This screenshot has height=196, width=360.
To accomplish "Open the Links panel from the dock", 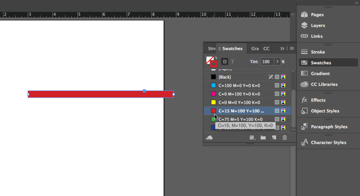I will coord(317,36).
